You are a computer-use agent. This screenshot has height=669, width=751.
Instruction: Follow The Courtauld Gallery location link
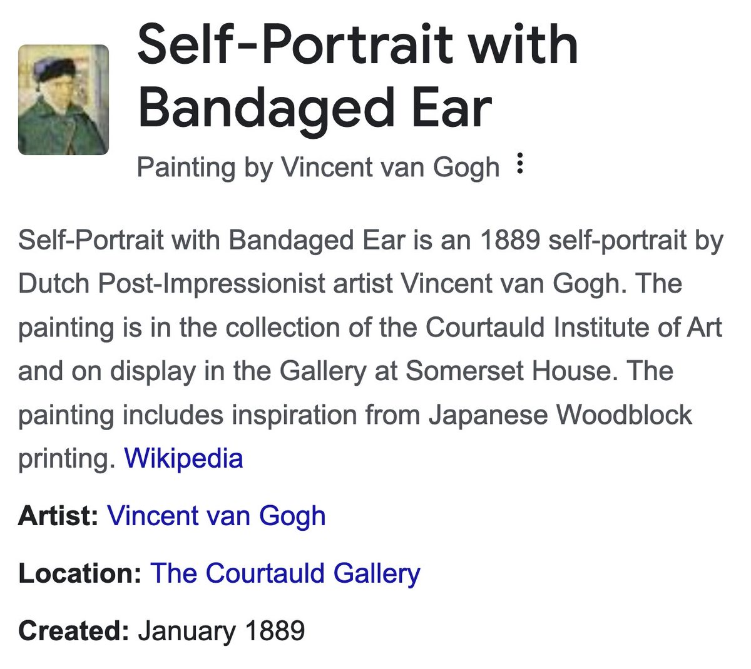point(285,573)
